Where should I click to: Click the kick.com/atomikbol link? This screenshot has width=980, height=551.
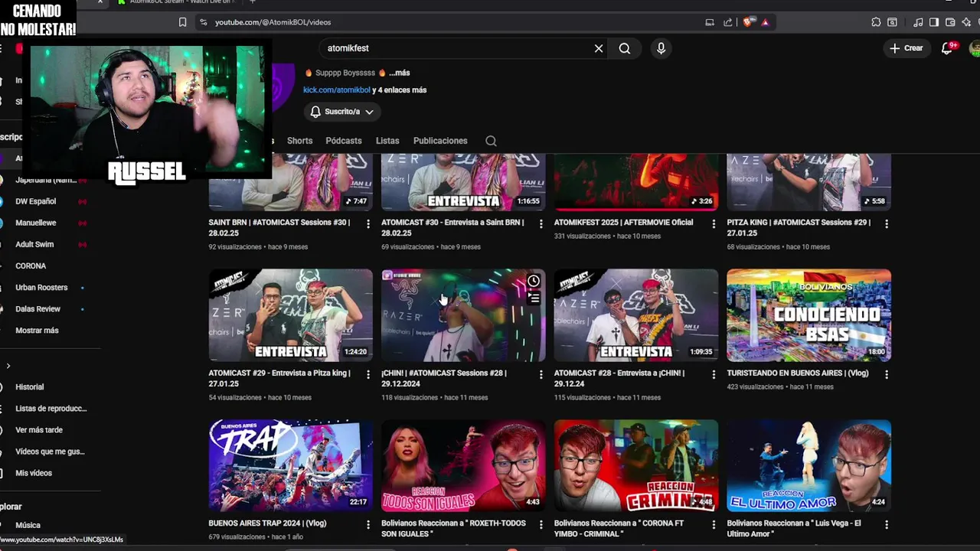tap(336, 90)
